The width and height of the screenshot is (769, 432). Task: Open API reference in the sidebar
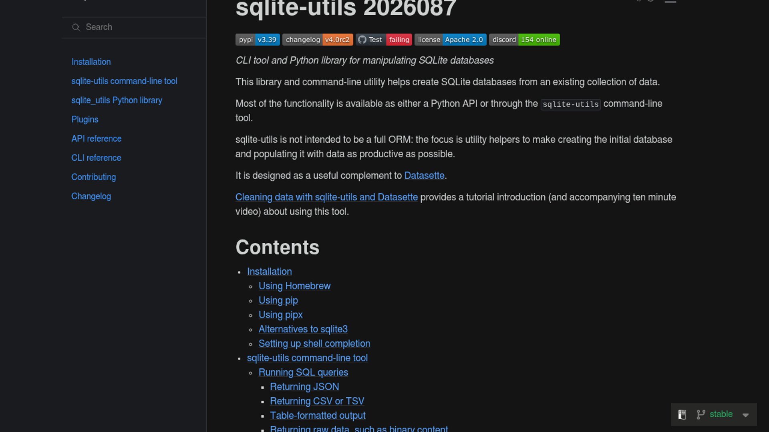(x=96, y=138)
